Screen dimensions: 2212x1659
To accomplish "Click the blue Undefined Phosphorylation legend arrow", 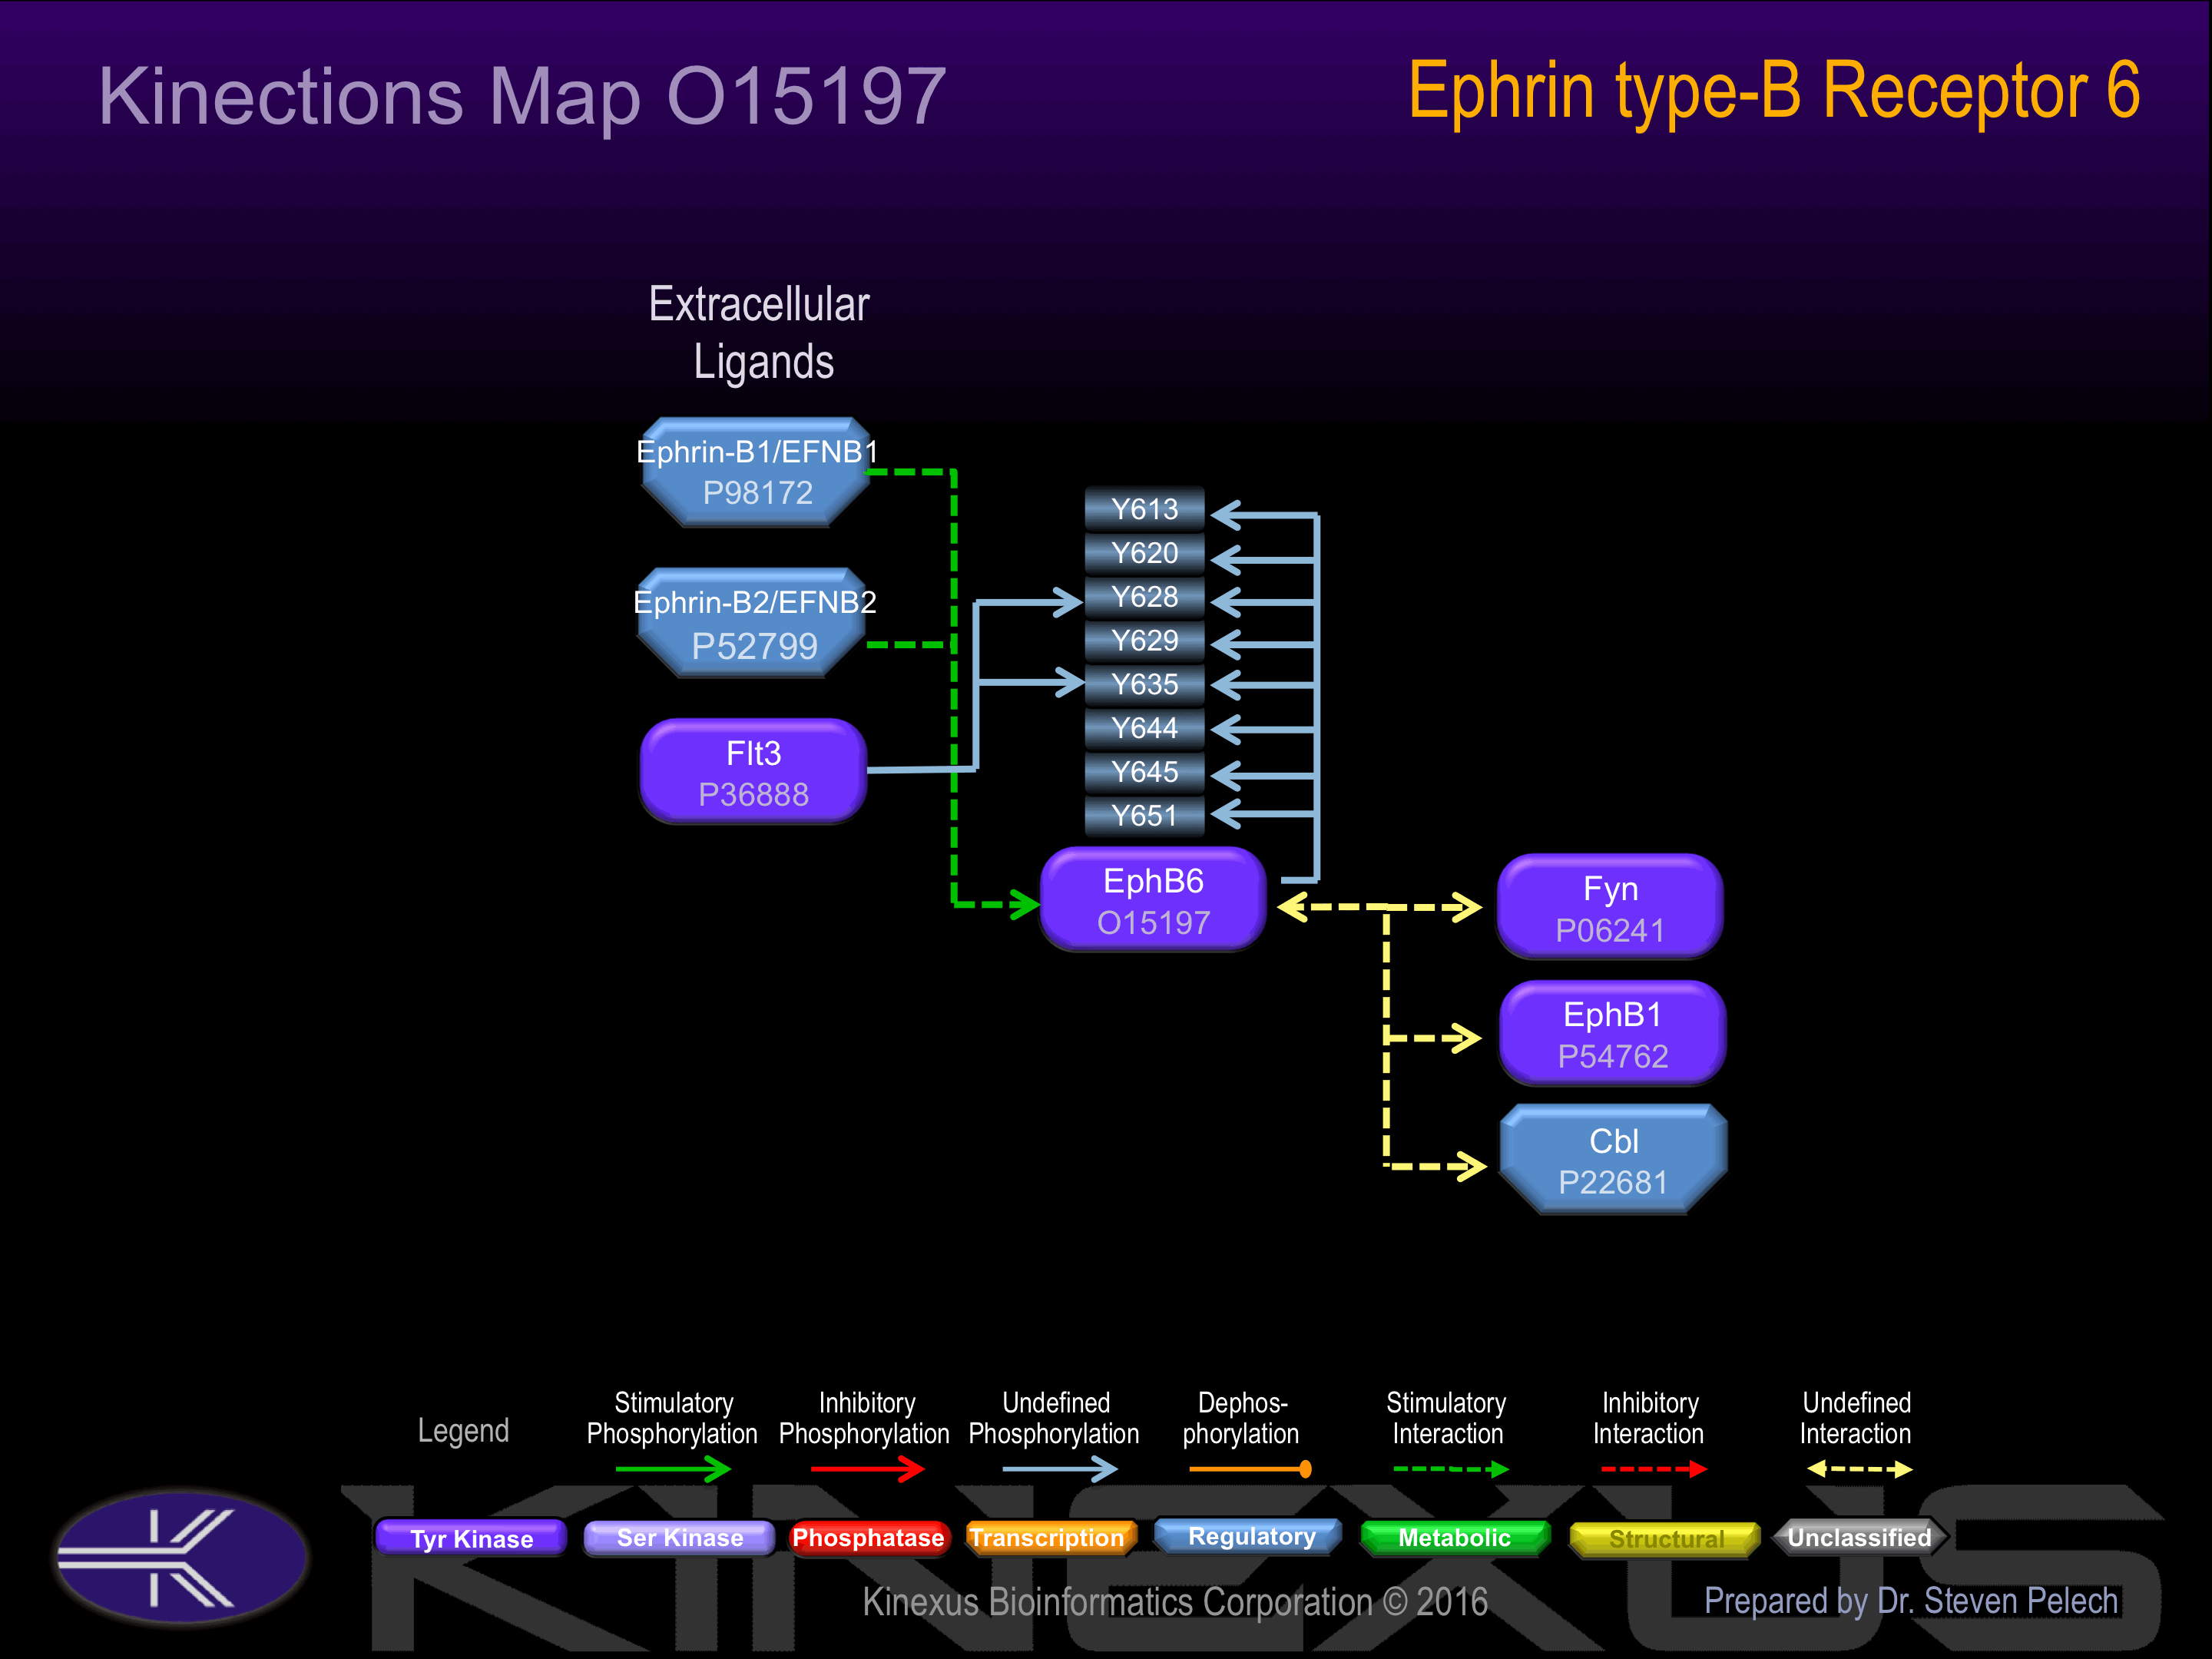I will [1059, 1469].
